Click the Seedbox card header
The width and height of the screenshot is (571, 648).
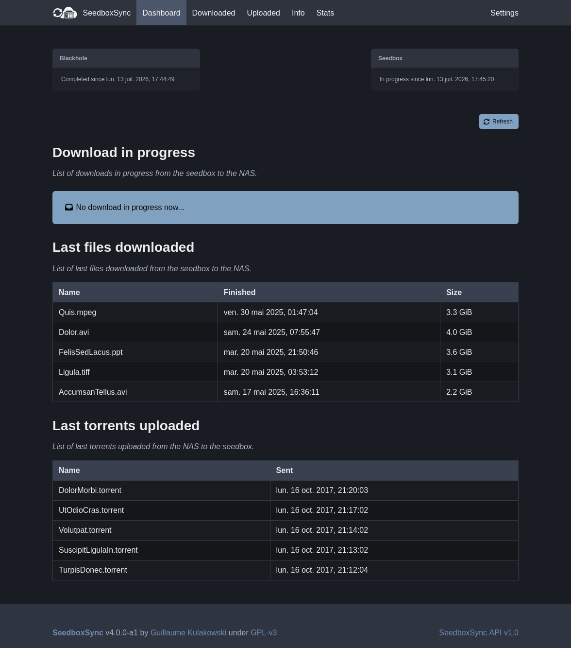coord(445,58)
